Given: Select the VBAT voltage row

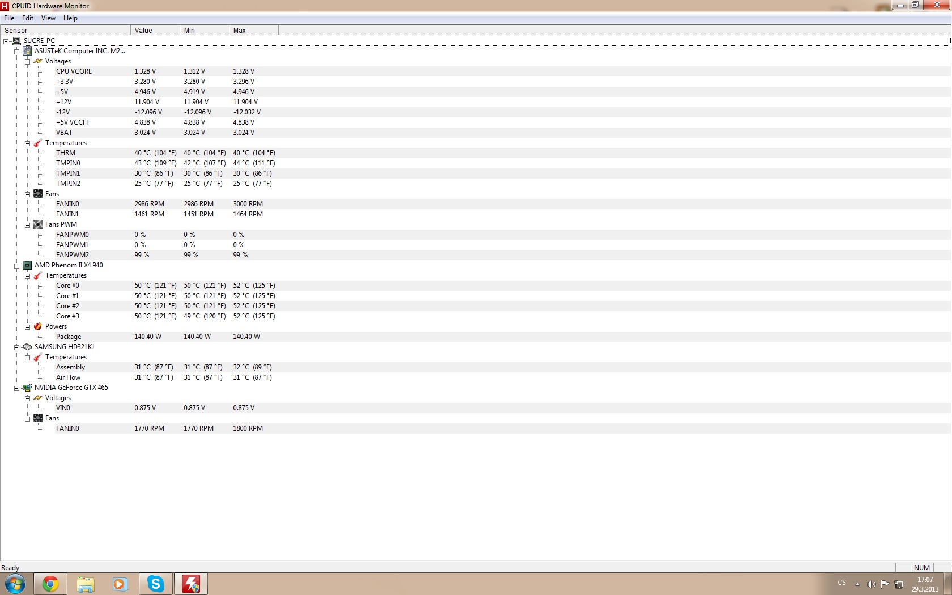Looking at the screenshot, I should tap(475, 133).
